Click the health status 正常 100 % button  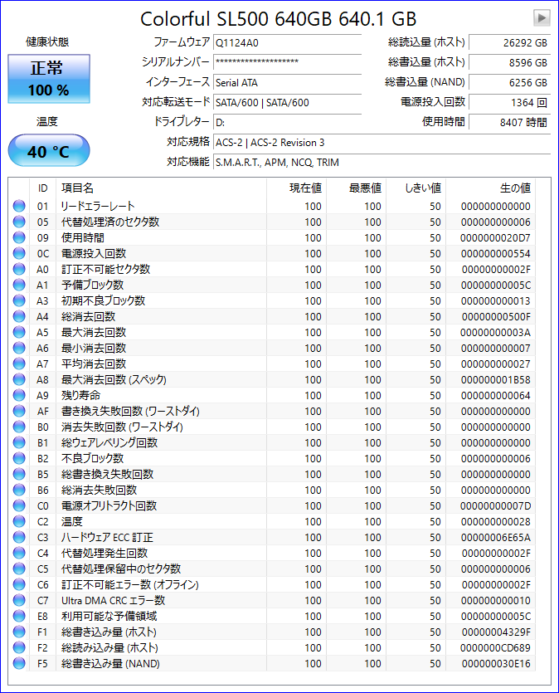point(49,79)
